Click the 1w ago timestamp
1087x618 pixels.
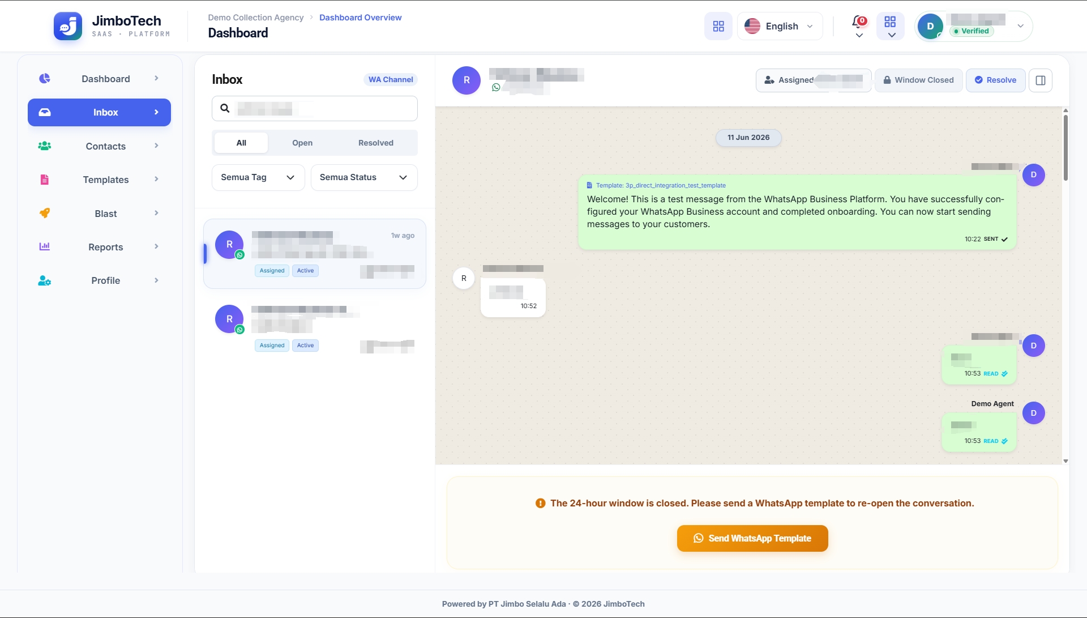[403, 236]
